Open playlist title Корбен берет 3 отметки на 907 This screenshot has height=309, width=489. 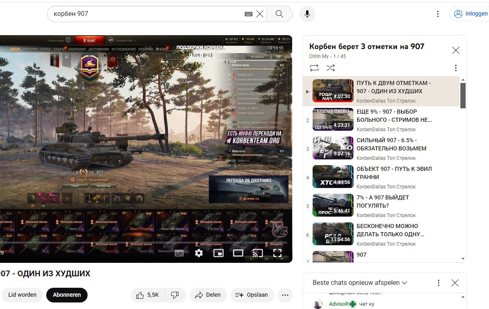(366, 47)
